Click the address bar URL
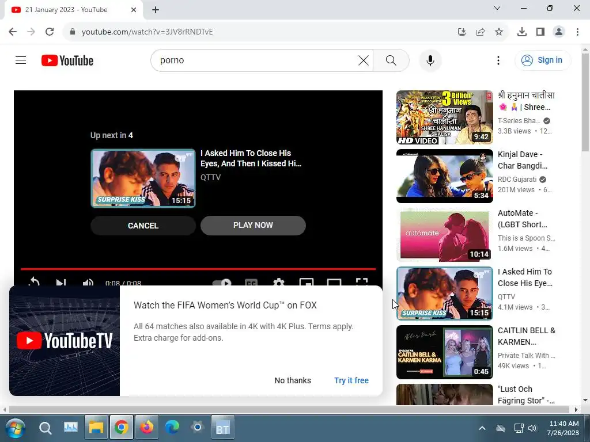The width and height of the screenshot is (590, 442). pos(147,32)
